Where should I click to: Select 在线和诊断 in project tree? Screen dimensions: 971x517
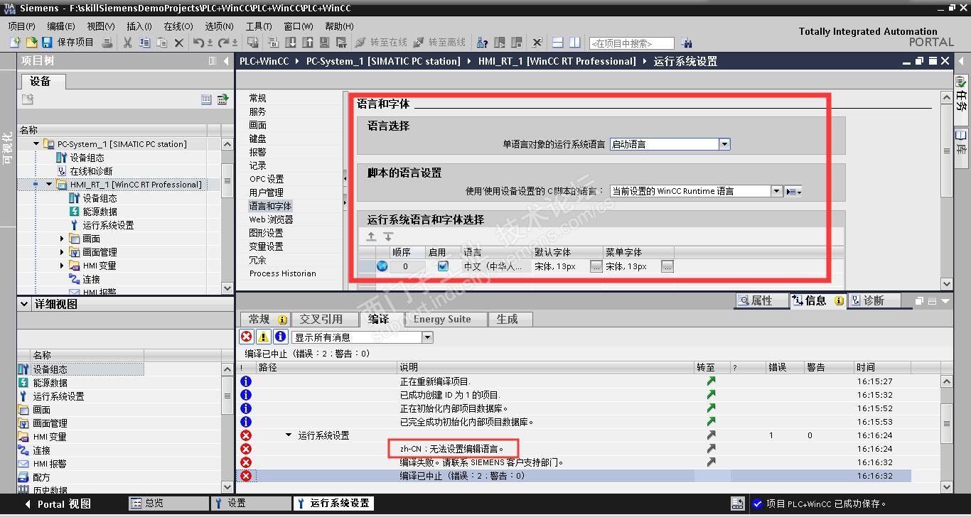click(91, 171)
